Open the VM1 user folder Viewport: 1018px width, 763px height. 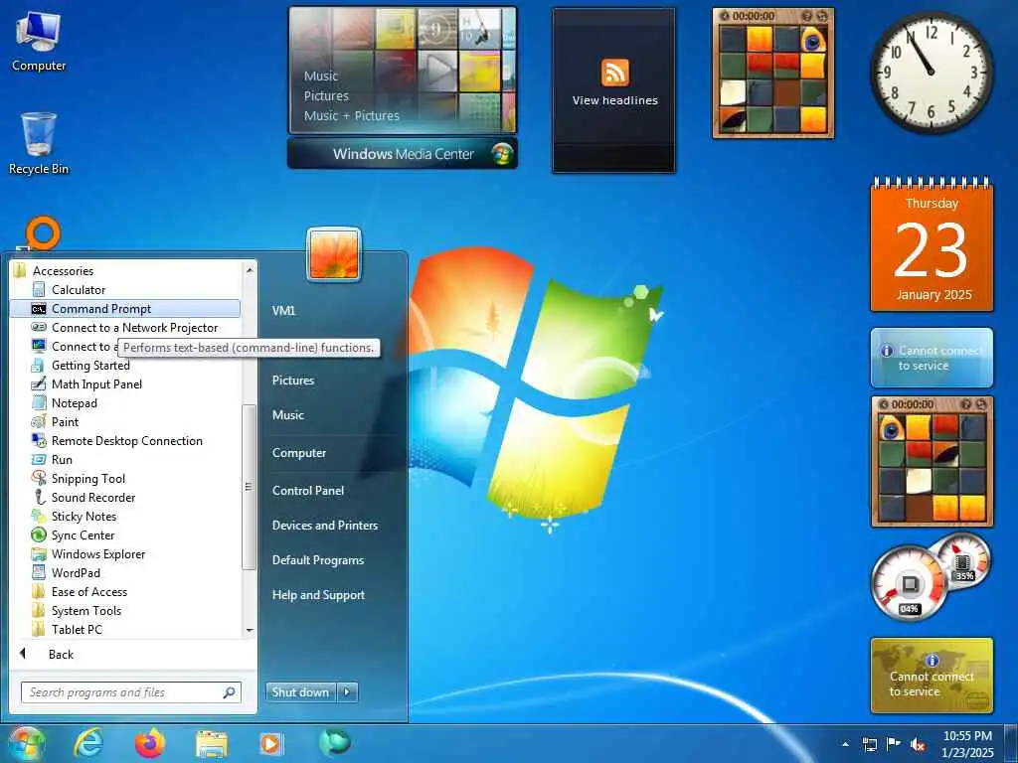[283, 311]
